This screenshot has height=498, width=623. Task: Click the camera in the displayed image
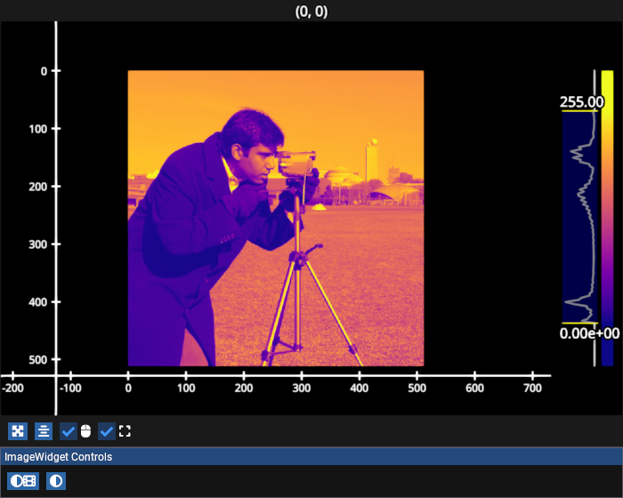tap(297, 164)
